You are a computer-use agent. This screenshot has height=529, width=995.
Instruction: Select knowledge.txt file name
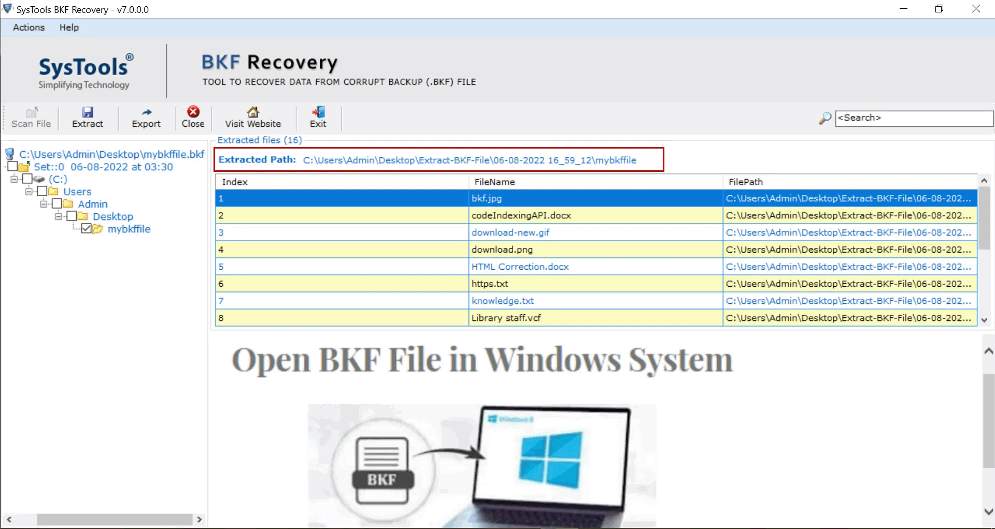tap(503, 301)
